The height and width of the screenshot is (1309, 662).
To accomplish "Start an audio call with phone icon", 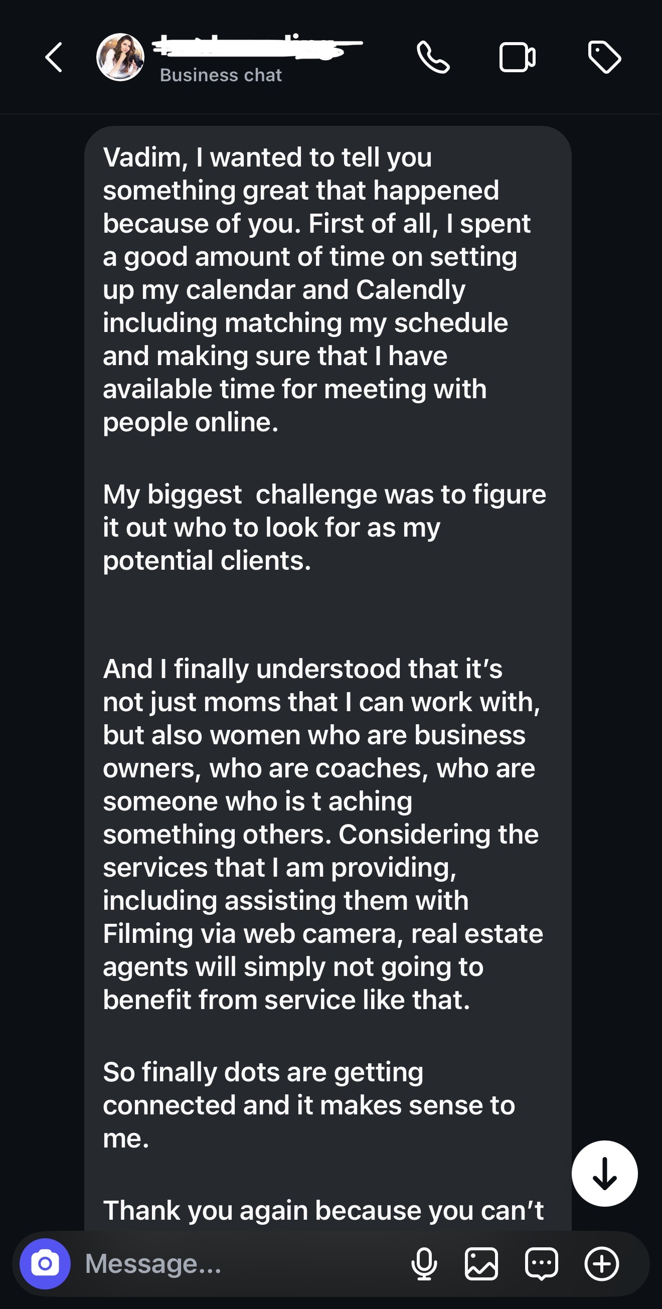I will (433, 57).
